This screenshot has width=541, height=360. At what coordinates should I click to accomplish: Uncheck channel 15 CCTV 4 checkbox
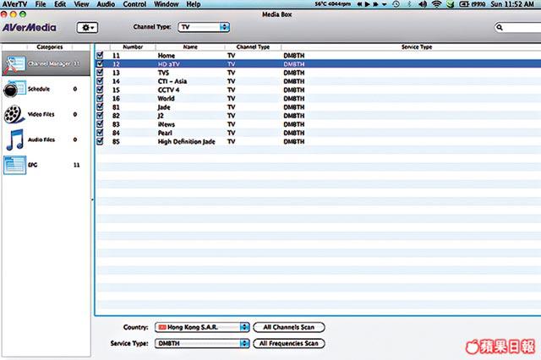pyautogui.click(x=100, y=90)
